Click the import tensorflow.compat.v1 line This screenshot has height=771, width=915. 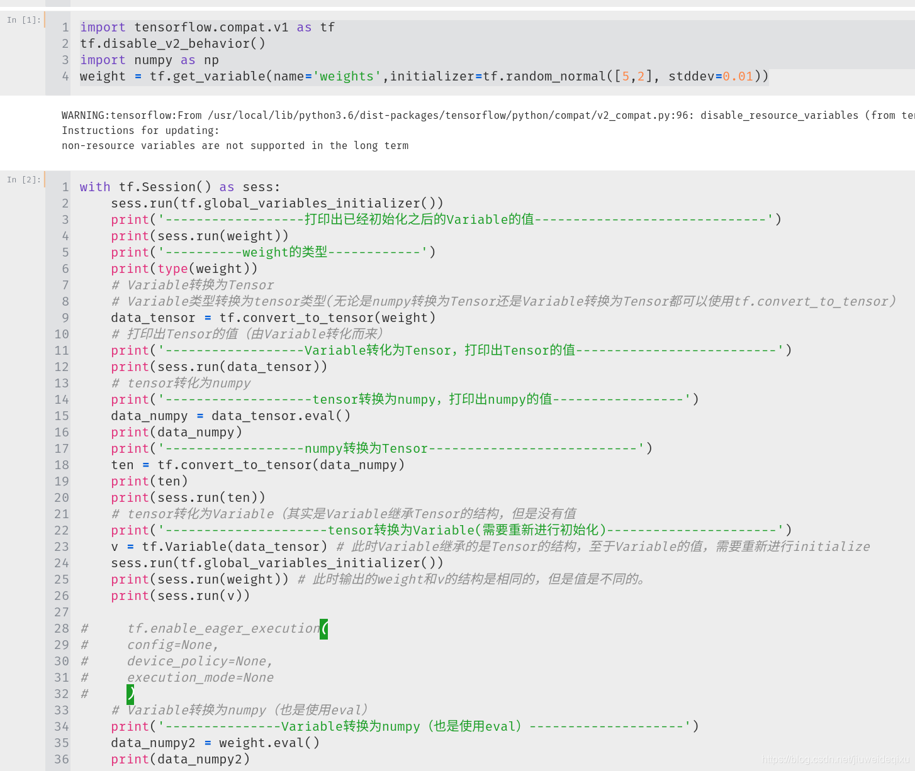pos(206,27)
